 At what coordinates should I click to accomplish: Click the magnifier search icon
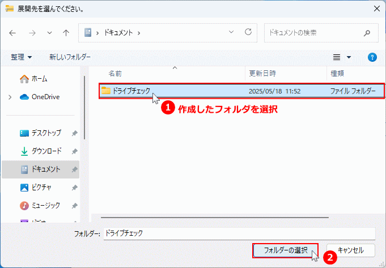367,33
